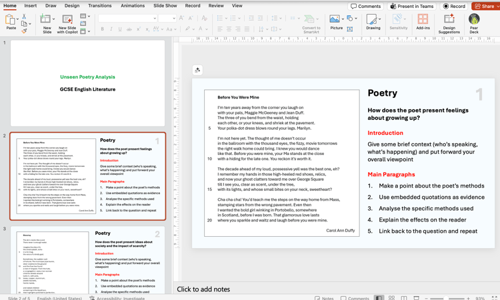Open Design Suggestions
This screenshot has height=300, width=500.
pos(449,19)
